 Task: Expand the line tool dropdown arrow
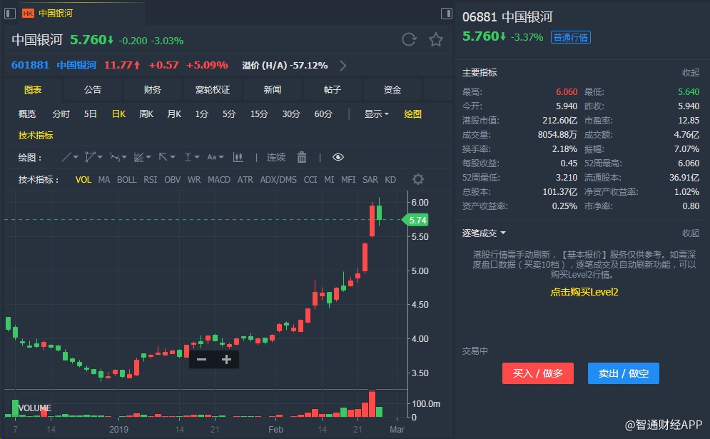click(76, 157)
